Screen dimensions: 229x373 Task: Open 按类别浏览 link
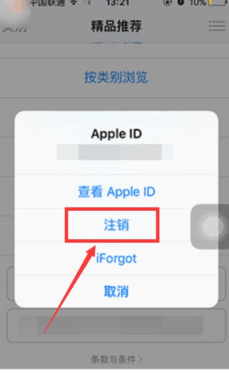click(116, 77)
